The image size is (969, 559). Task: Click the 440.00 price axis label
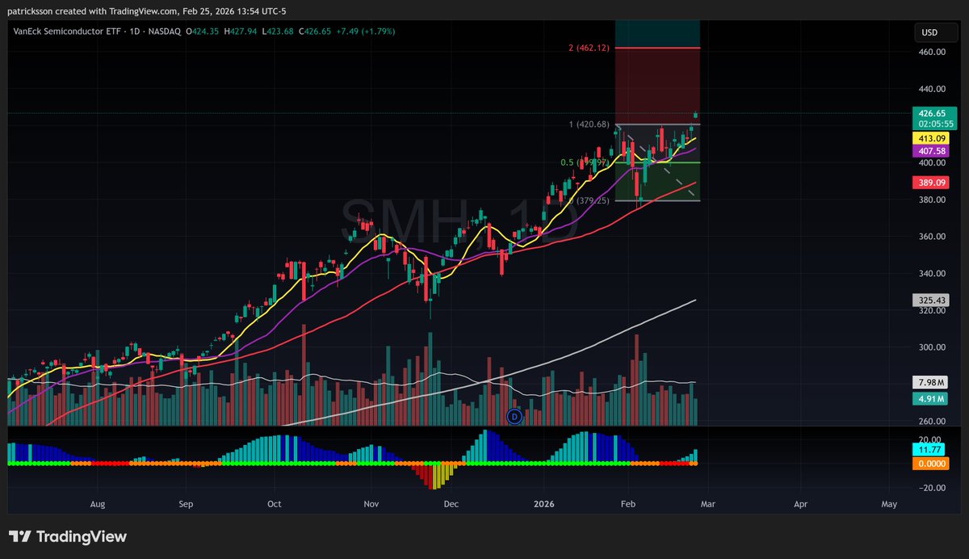pos(933,89)
